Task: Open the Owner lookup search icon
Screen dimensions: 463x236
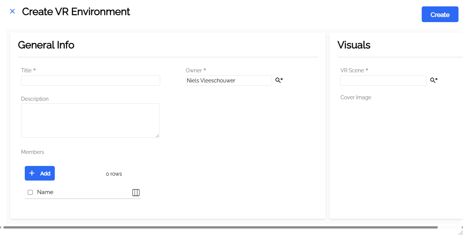Action: point(279,80)
